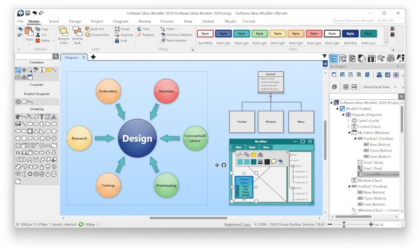Click the Paste icon in Clipboard group
This screenshot has height=248, width=420.
tap(29, 32)
